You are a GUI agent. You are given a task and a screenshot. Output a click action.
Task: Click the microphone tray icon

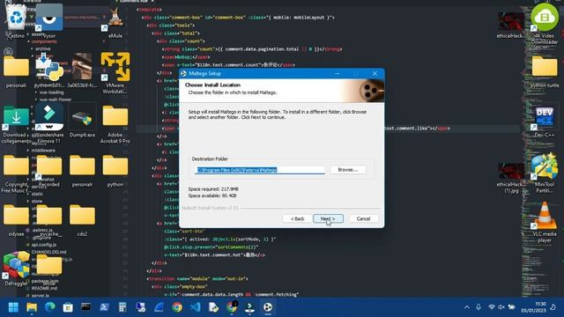click(479, 307)
